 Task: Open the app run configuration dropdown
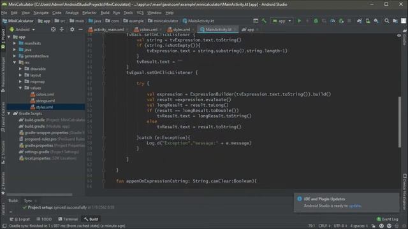pyautogui.click(x=282, y=21)
